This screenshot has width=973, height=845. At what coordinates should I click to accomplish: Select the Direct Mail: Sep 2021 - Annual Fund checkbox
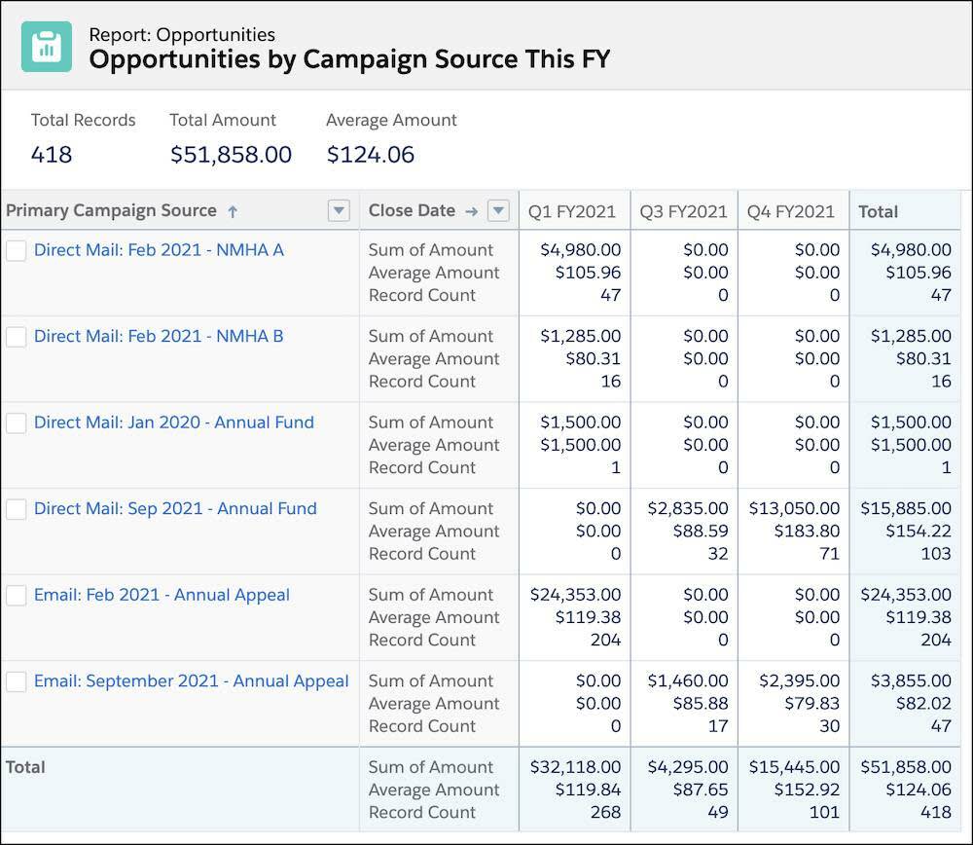pyautogui.click(x=16, y=509)
